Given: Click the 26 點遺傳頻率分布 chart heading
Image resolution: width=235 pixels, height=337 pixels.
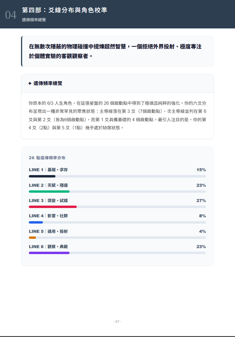Looking at the screenshot, I should point(47,158).
